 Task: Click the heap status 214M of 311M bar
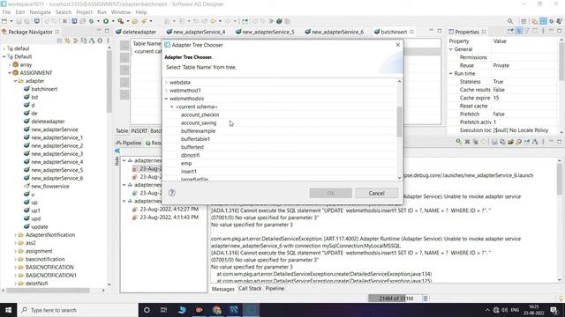click(x=395, y=299)
